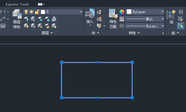Image resolution: width=186 pixels, height=112 pixels.
Task: Click Turn All Layers On icon
Action: click(26, 26)
